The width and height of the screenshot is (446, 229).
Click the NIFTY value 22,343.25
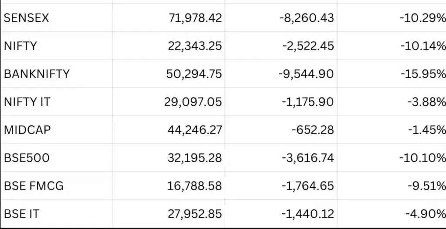click(x=195, y=46)
